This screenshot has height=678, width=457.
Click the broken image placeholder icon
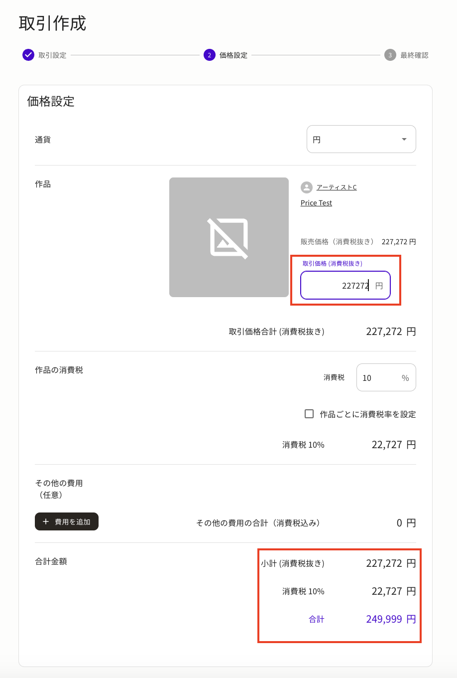(228, 237)
